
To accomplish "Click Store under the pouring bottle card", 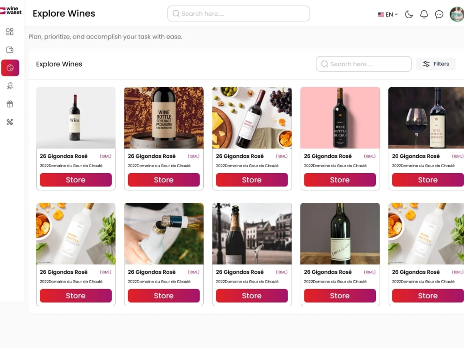I will pyautogui.click(x=164, y=296).
